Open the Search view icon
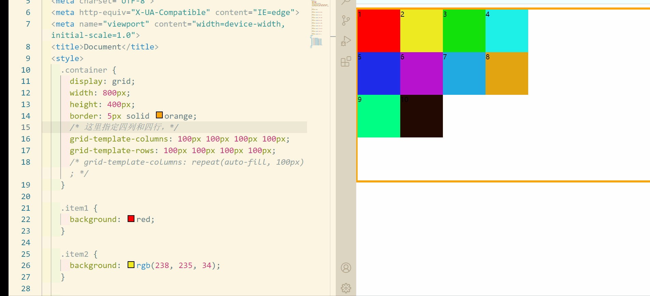This screenshot has width=650, height=296. coord(346,2)
